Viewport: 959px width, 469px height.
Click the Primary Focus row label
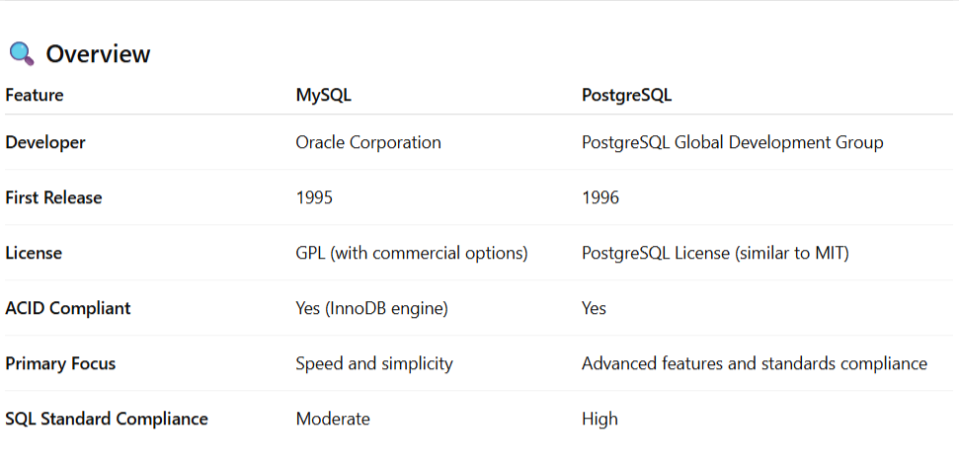pos(60,363)
